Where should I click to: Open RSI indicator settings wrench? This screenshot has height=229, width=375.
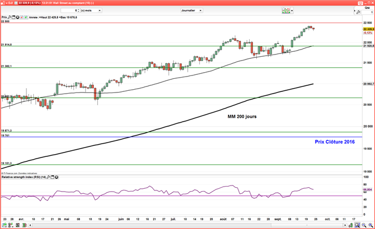(48, 177)
